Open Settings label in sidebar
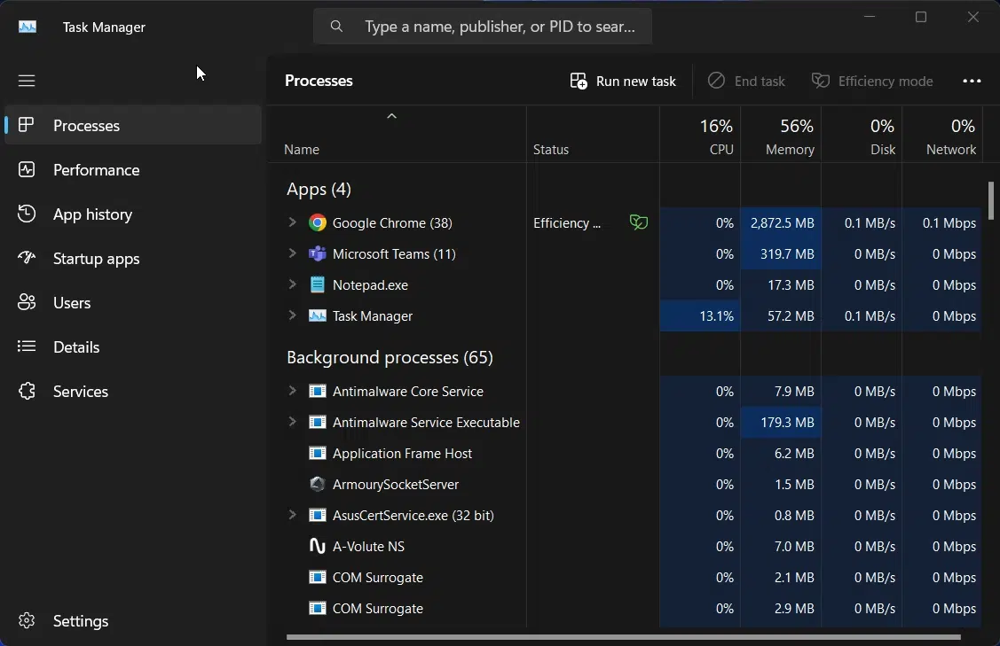The image size is (1000, 646). pyautogui.click(x=81, y=621)
